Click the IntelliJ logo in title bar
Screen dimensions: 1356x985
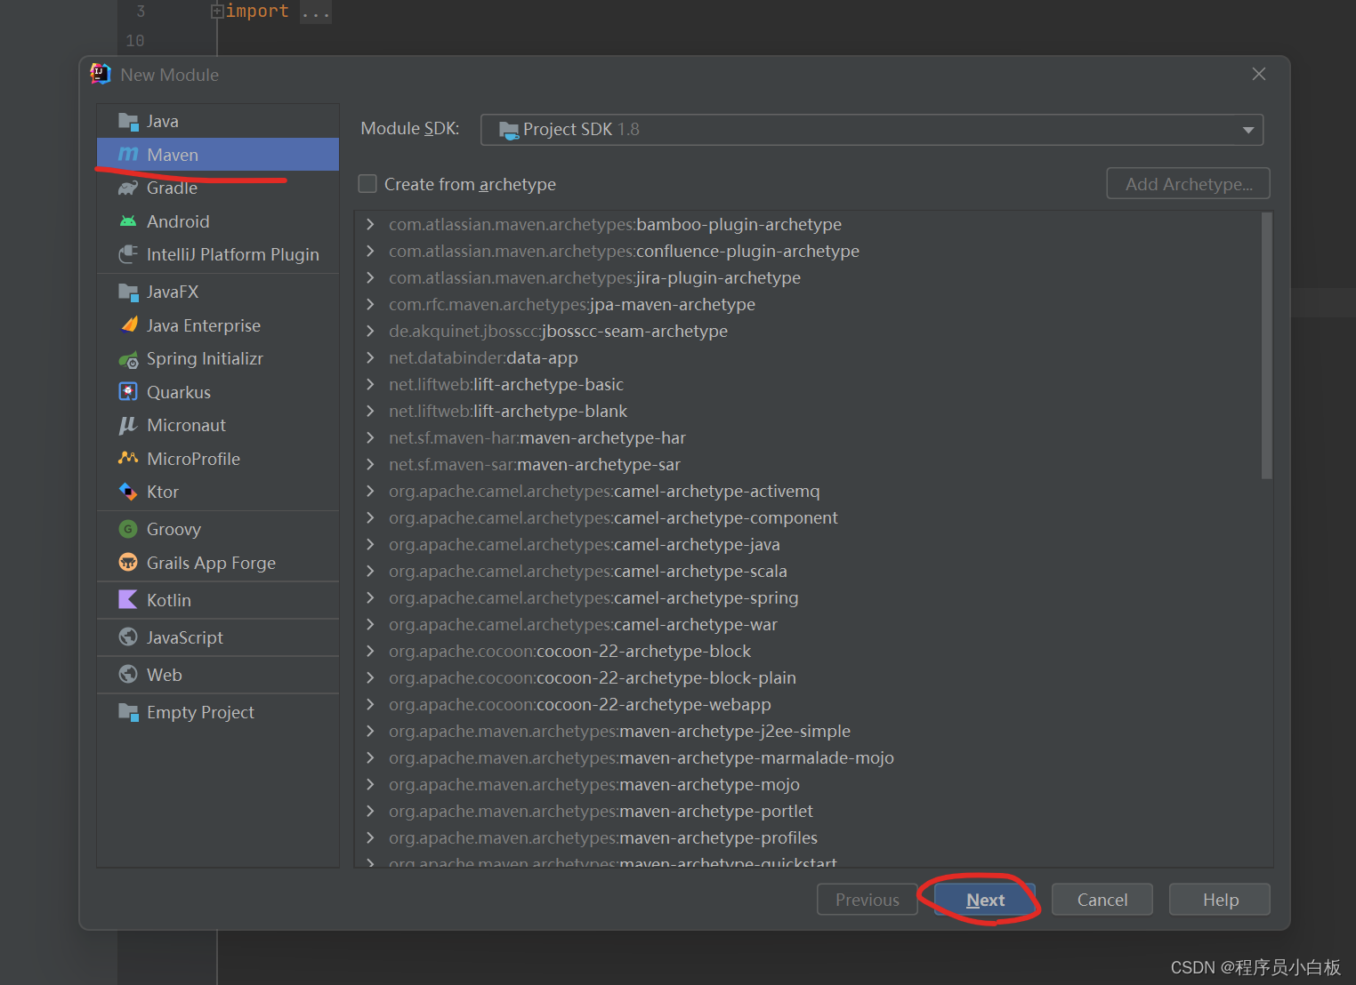(101, 75)
